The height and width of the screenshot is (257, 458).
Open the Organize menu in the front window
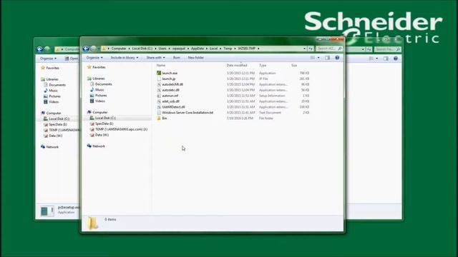[94, 58]
